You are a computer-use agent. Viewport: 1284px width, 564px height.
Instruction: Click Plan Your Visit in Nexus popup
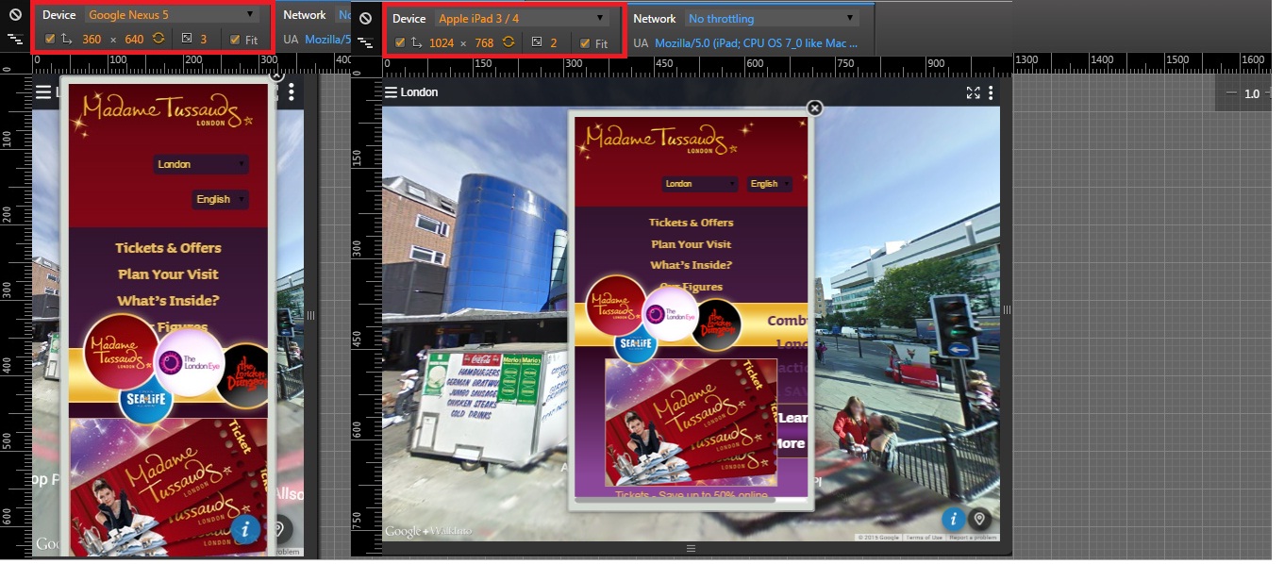point(168,274)
